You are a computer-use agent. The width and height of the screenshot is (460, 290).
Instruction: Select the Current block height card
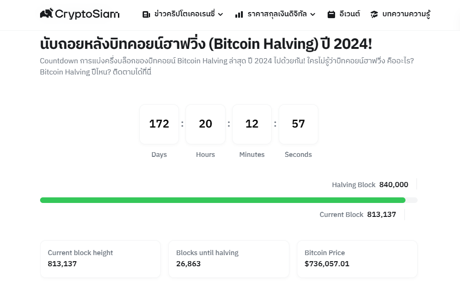(x=100, y=259)
